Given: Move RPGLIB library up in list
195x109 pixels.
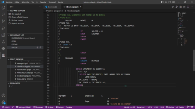Looking at the screenshot, I should [41, 48].
